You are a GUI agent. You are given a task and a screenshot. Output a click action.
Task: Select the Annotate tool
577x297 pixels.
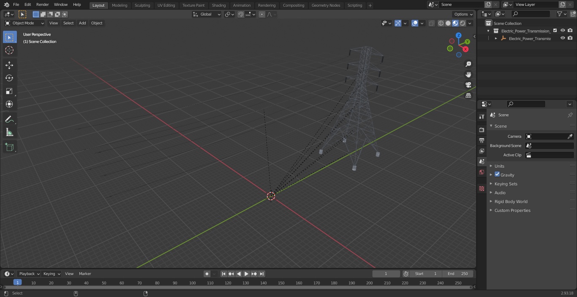(9, 120)
